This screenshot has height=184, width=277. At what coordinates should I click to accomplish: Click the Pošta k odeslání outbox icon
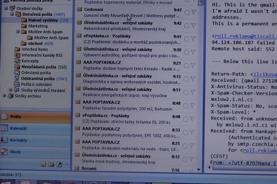click(17, 84)
